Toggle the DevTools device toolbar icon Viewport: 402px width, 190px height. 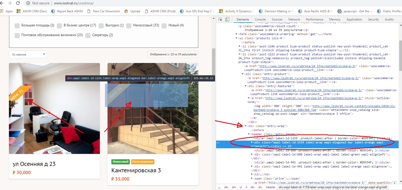coord(227,19)
